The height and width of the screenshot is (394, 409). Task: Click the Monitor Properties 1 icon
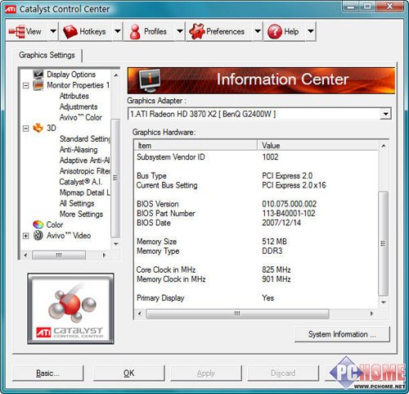tap(38, 85)
